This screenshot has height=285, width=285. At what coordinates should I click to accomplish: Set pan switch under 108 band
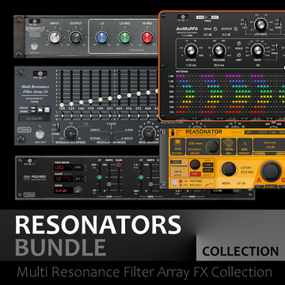tap(62, 116)
